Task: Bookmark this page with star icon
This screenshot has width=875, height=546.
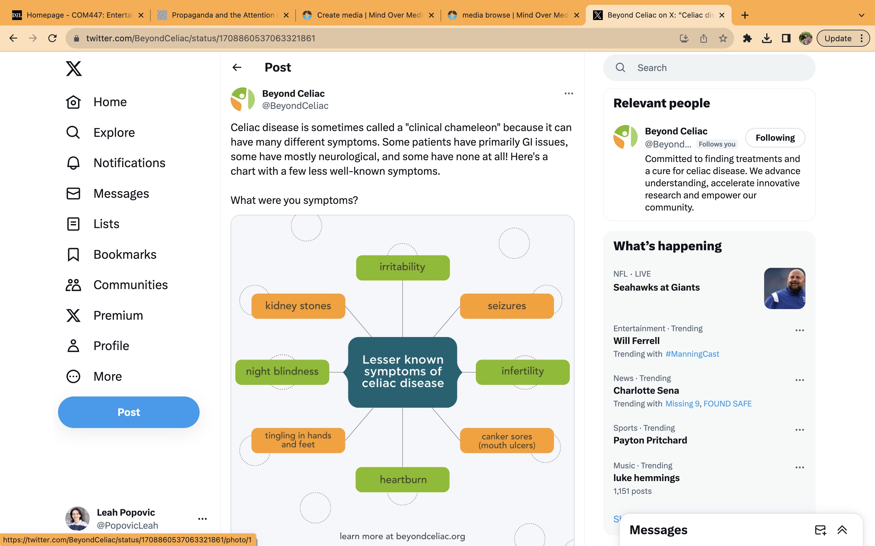Action: point(723,38)
